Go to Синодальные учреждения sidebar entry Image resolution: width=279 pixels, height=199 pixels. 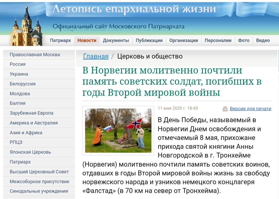[x=39, y=191]
